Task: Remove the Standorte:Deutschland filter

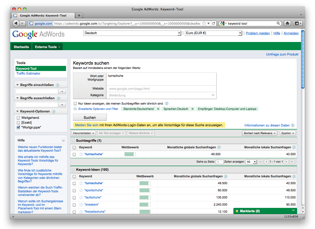Action: tap(158, 109)
